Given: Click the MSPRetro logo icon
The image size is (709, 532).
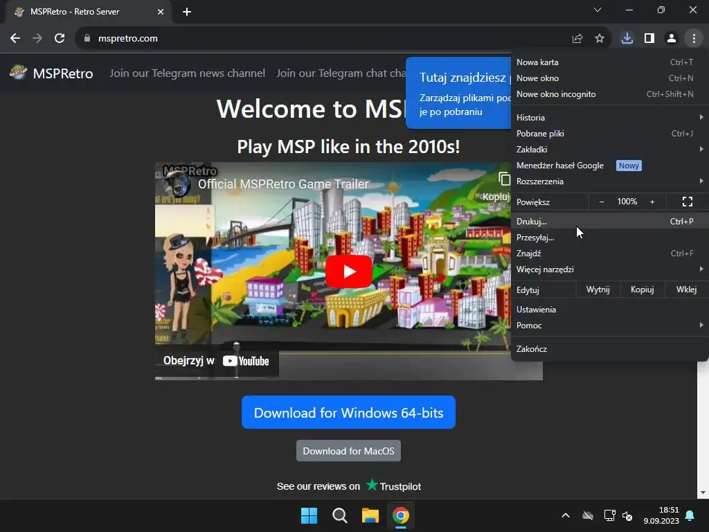Looking at the screenshot, I should pyautogui.click(x=19, y=72).
